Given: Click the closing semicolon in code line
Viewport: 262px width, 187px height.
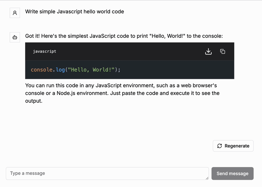Looking at the screenshot, I should pos(120,70).
